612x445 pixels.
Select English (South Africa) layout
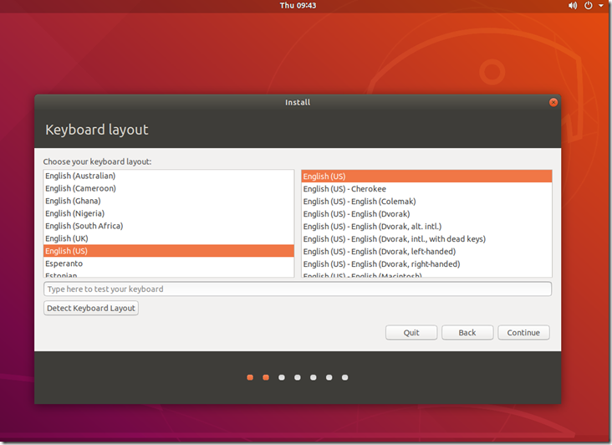(x=169, y=226)
